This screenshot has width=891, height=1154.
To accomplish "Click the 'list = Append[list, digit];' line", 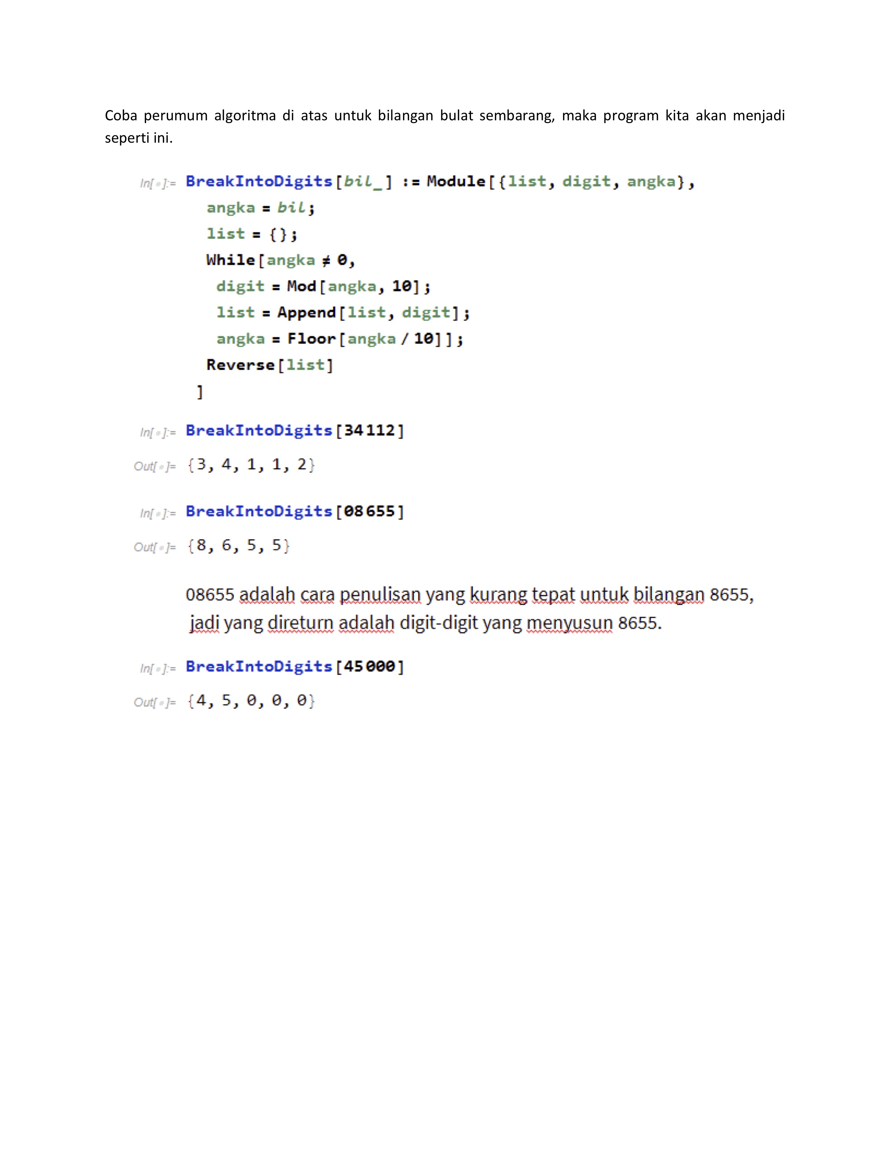I will pyautogui.click(x=343, y=312).
